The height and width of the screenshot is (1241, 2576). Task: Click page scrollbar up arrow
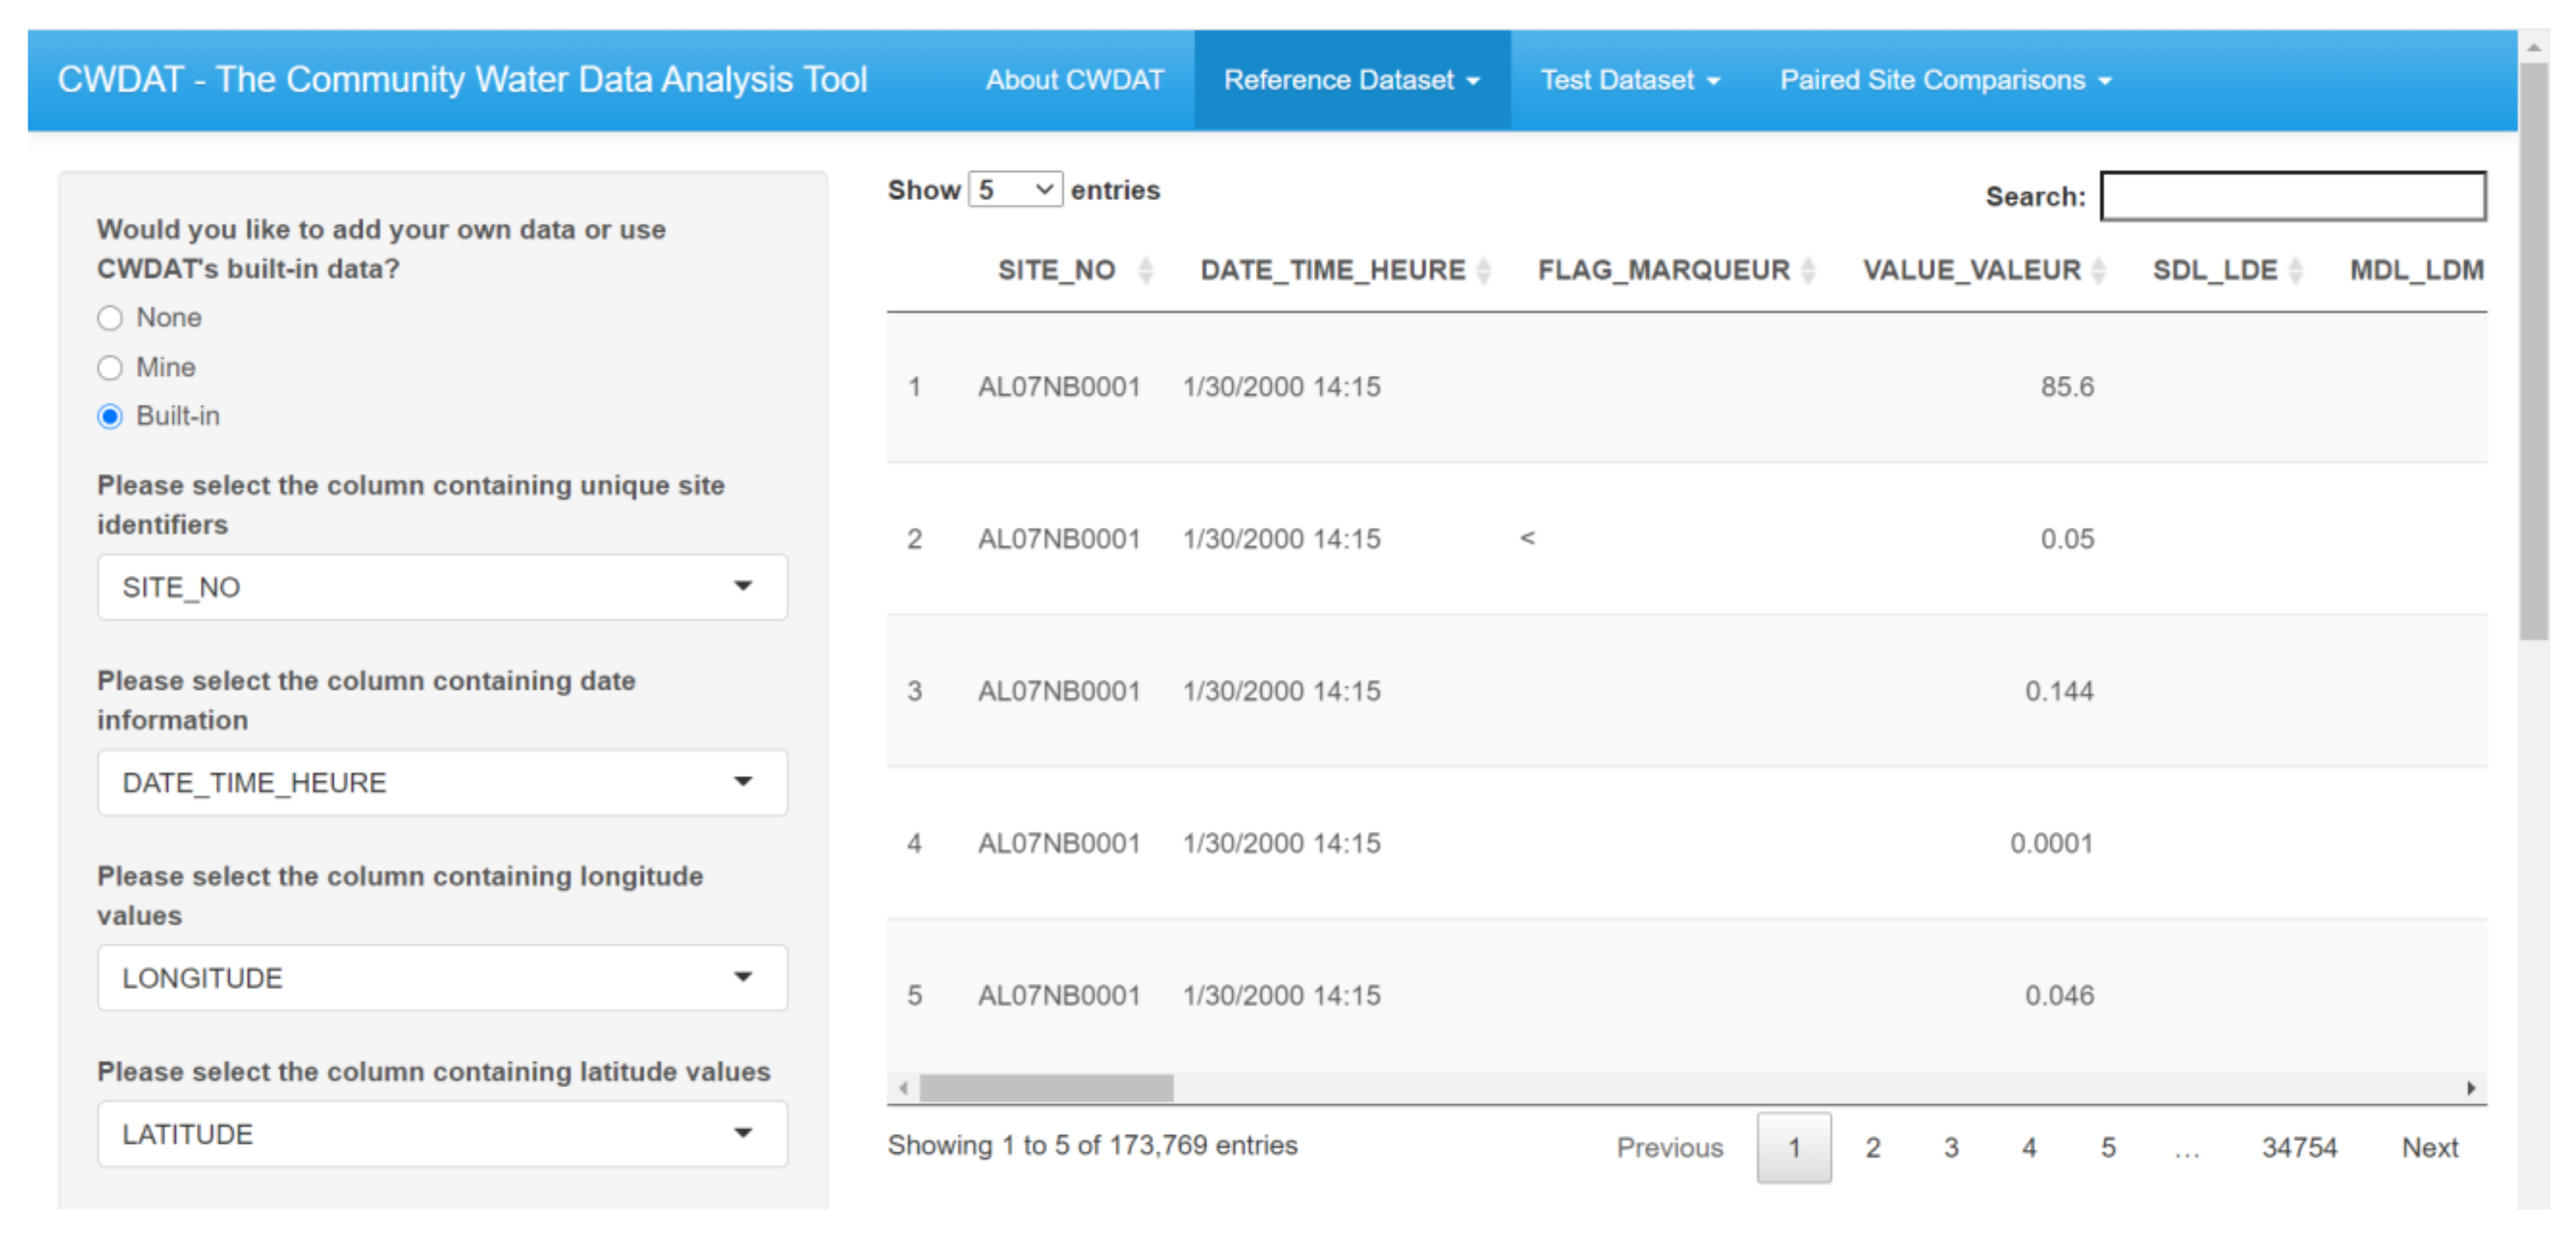pos(2533,47)
